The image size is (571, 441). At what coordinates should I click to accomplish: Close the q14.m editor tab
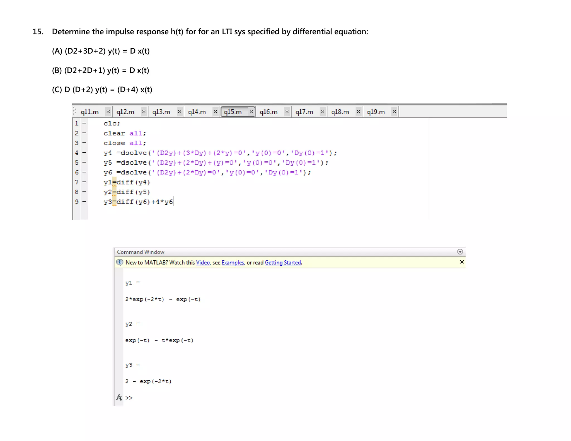[x=215, y=112]
